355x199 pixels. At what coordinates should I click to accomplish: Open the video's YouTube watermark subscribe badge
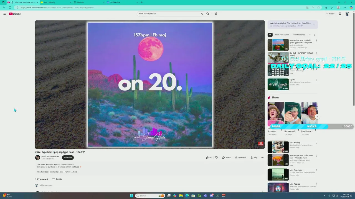pos(260,143)
